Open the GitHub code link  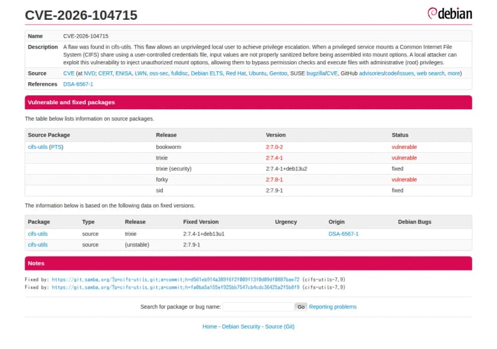(x=391, y=74)
